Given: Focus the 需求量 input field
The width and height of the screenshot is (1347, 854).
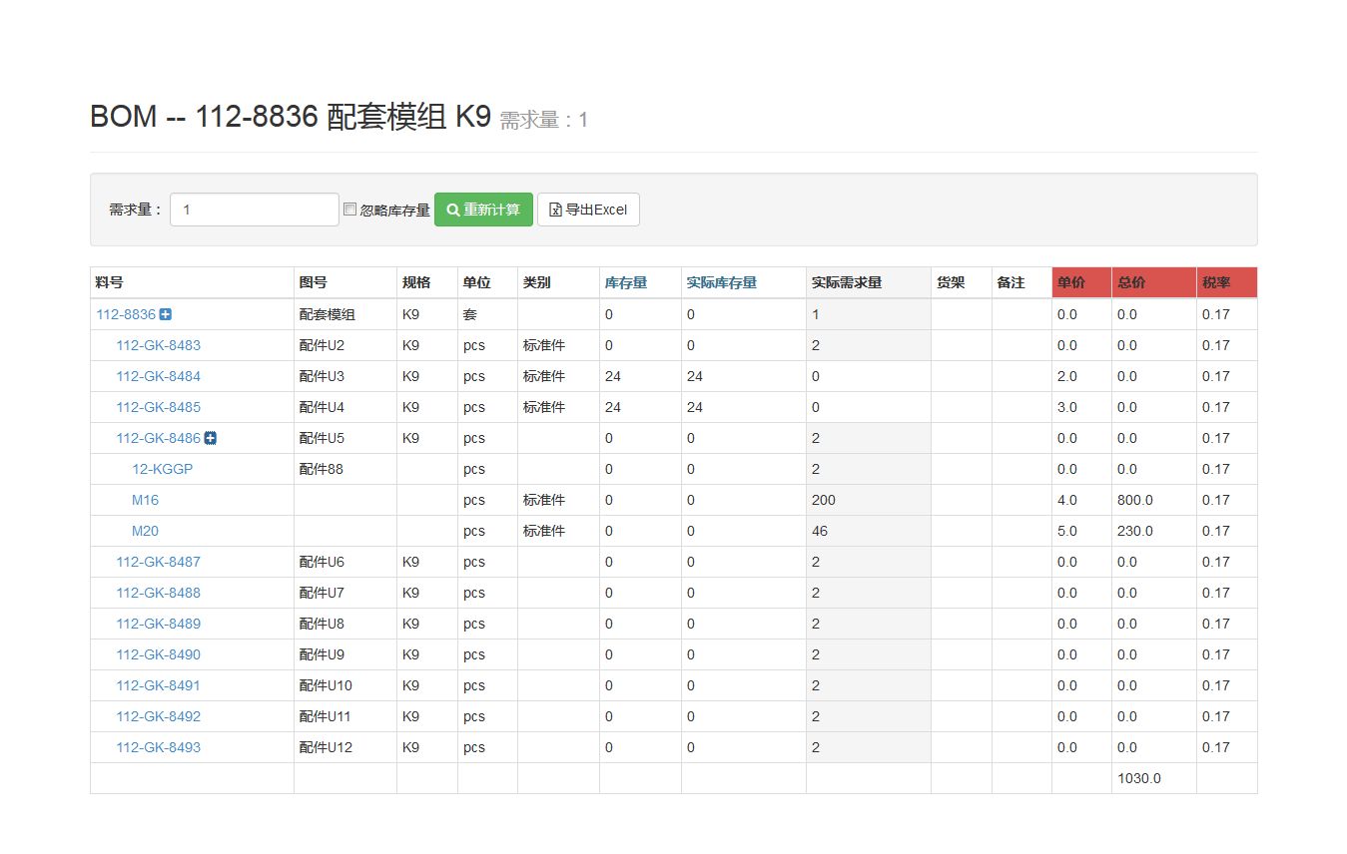Looking at the screenshot, I should tap(255, 210).
